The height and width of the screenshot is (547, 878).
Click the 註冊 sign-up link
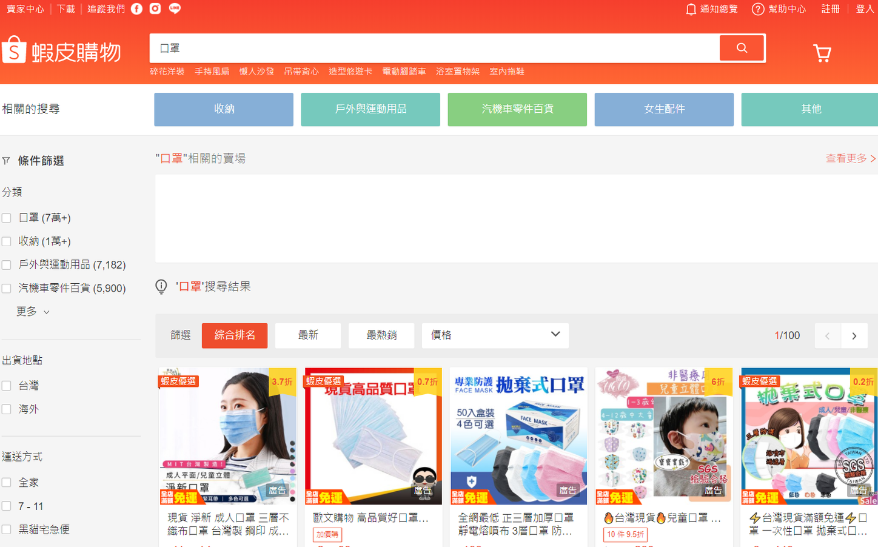(x=831, y=9)
